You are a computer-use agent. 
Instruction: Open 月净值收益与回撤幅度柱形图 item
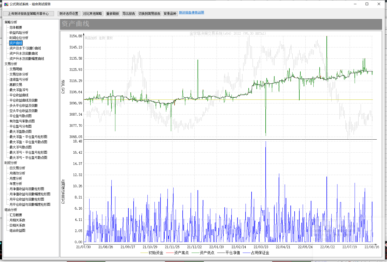point(30,194)
